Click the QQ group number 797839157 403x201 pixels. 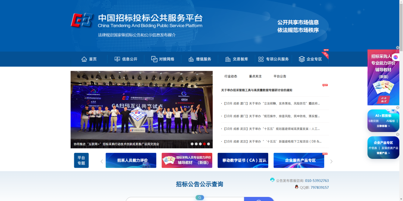319,188
